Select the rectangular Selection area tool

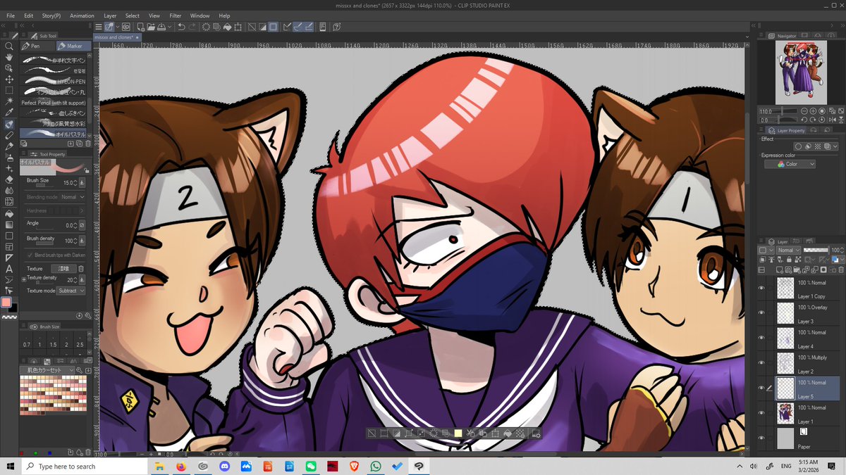(9, 91)
